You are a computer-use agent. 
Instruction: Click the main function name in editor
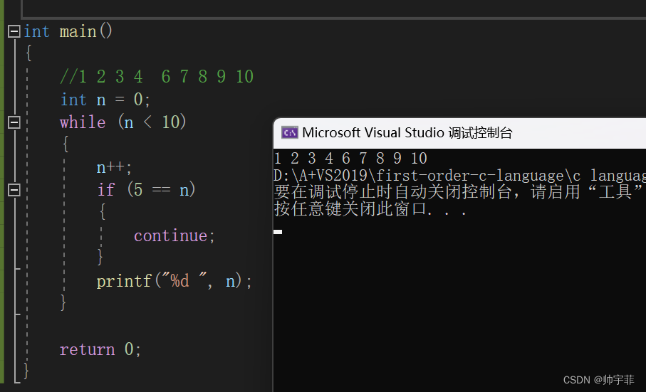(78, 31)
